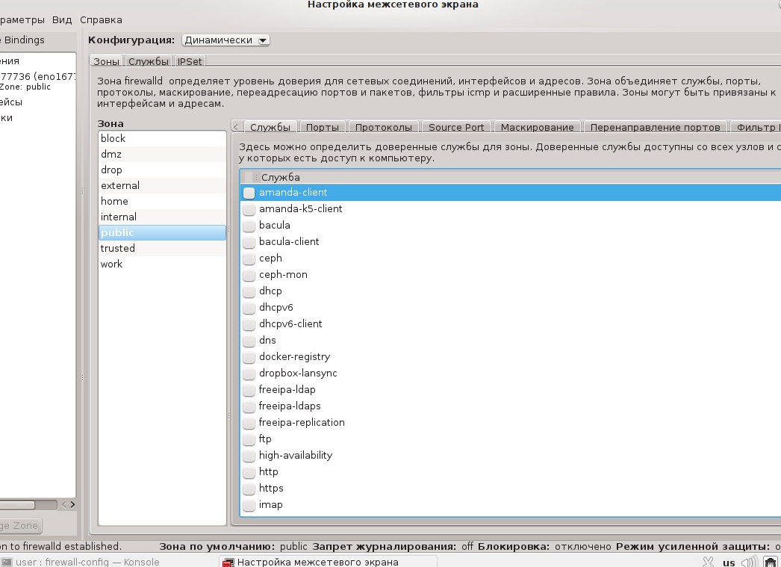Enable the dhcp service checkbox

[249, 291]
